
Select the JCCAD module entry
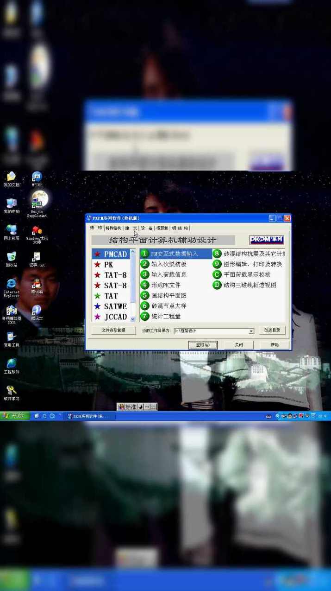[x=111, y=317]
